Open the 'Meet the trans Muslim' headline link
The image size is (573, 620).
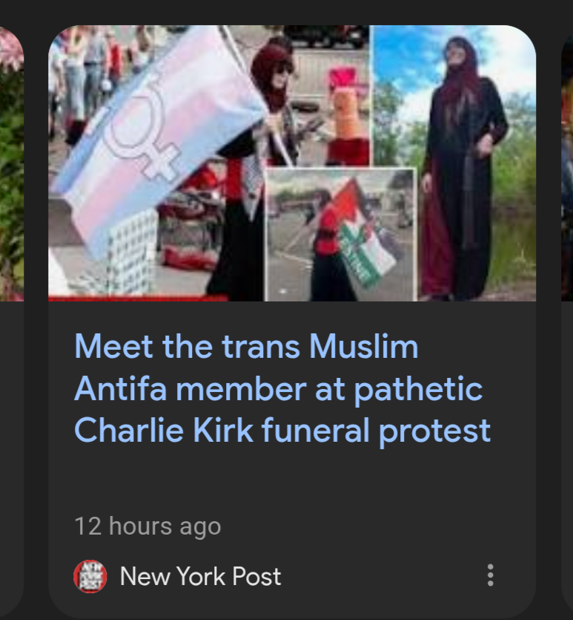point(282,388)
